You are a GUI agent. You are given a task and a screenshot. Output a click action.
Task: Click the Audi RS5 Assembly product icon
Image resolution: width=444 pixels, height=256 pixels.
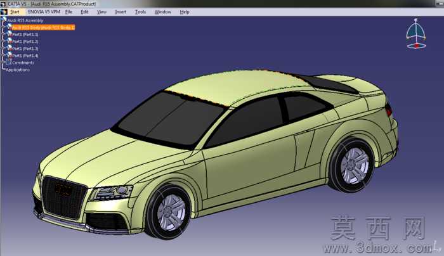(4, 20)
